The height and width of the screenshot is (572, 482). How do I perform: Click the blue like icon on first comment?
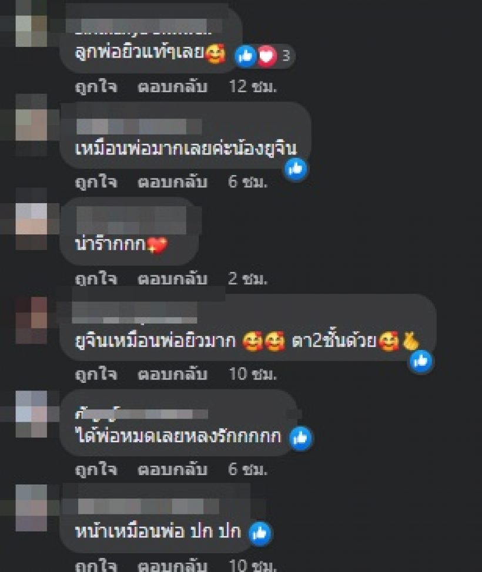(246, 56)
